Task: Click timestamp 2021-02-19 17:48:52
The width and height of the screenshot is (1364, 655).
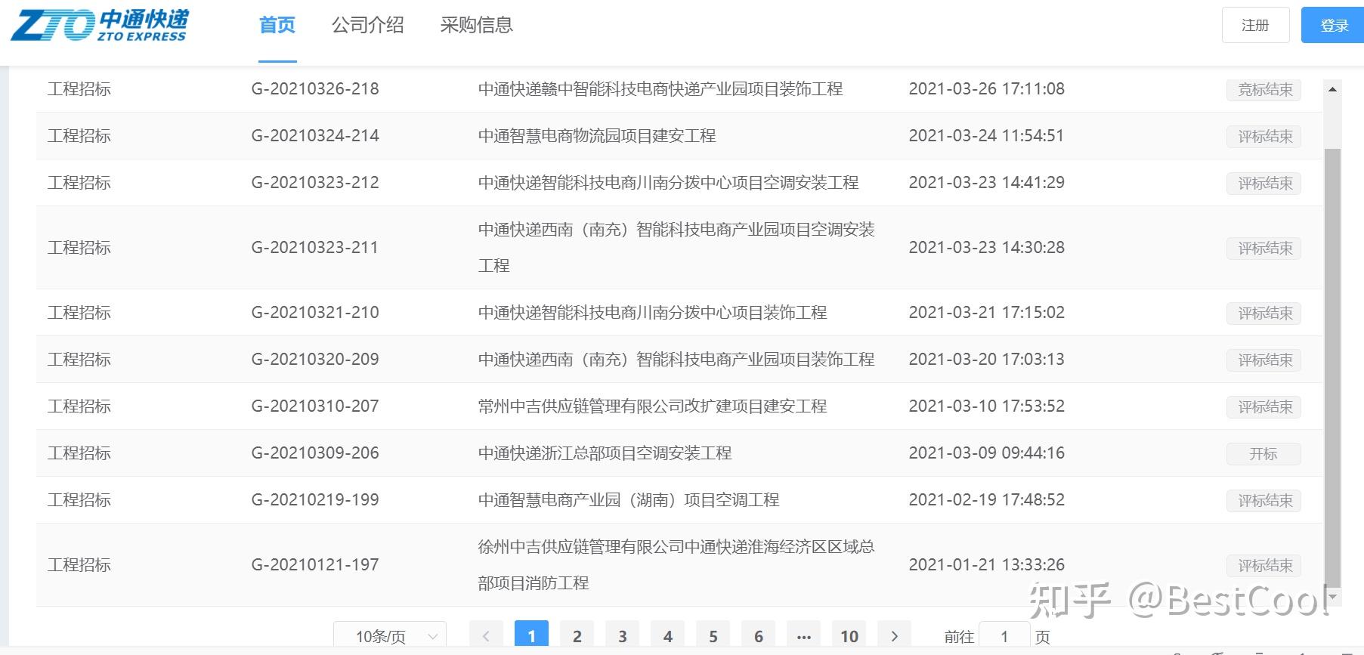Action: pyautogui.click(x=986, y=500)
